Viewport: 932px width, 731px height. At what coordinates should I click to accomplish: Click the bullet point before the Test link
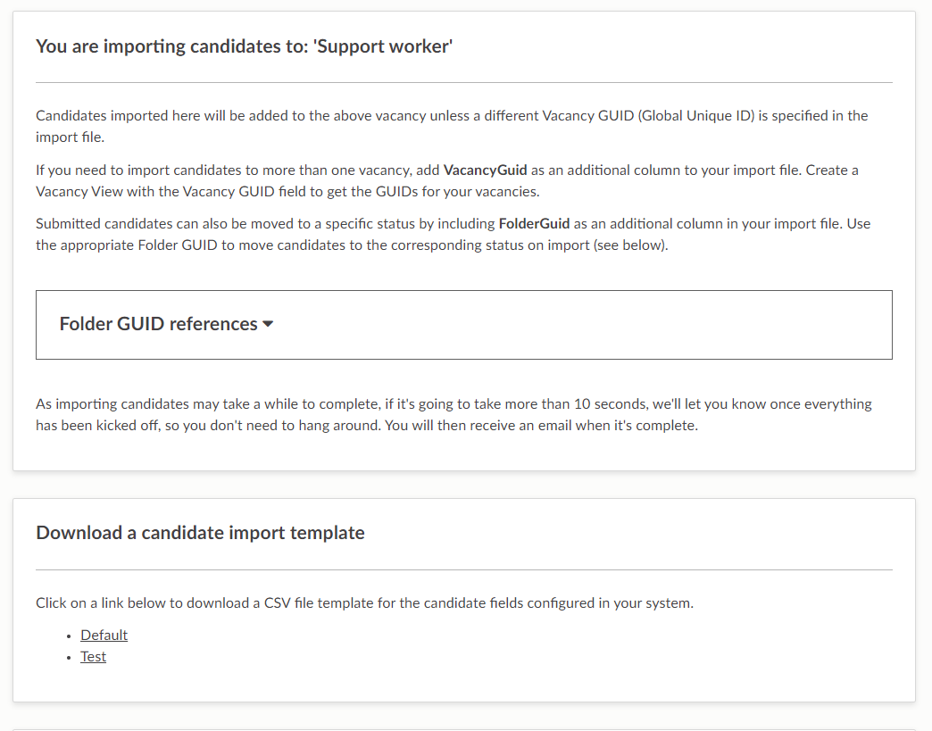click(x=69, y=657)
